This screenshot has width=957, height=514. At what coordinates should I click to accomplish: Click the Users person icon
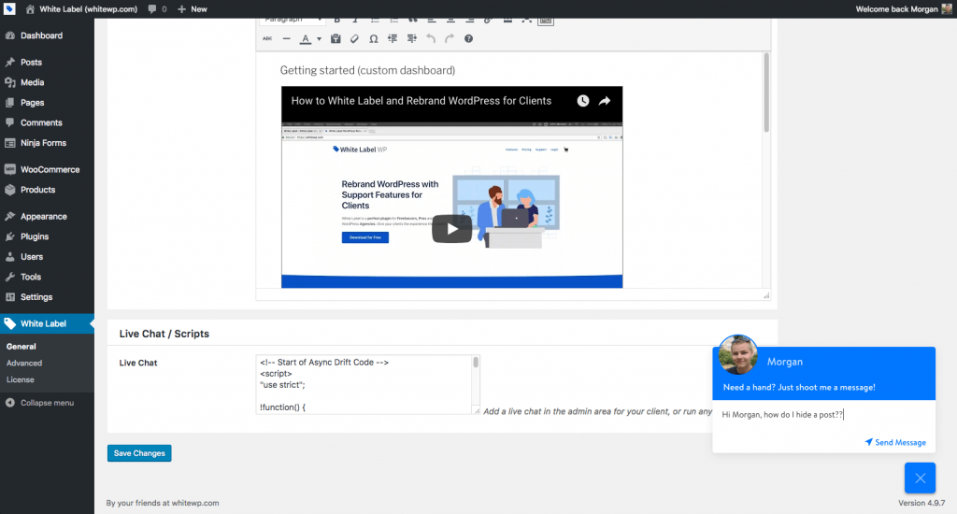point(9,257)
